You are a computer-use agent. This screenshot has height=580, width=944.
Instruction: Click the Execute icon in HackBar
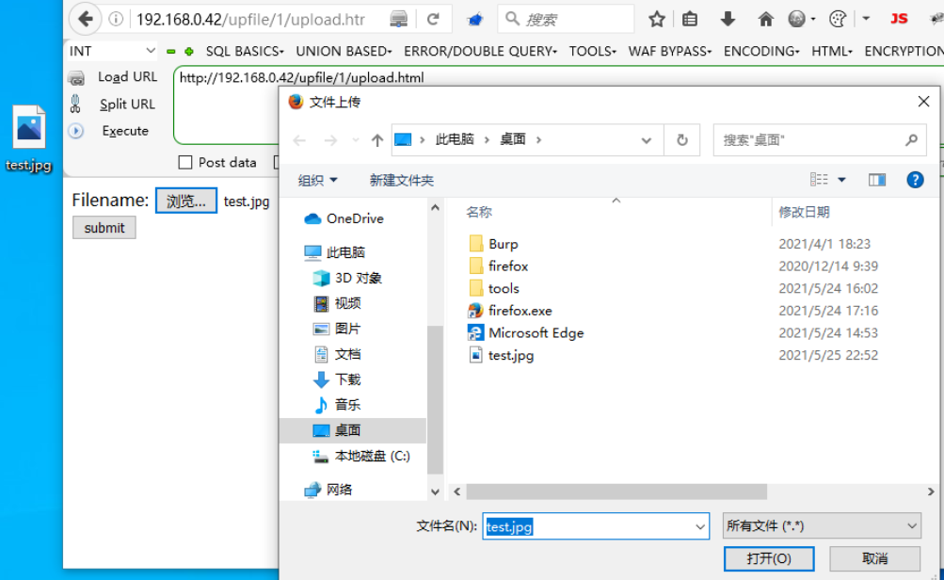(x=77, y=131)
